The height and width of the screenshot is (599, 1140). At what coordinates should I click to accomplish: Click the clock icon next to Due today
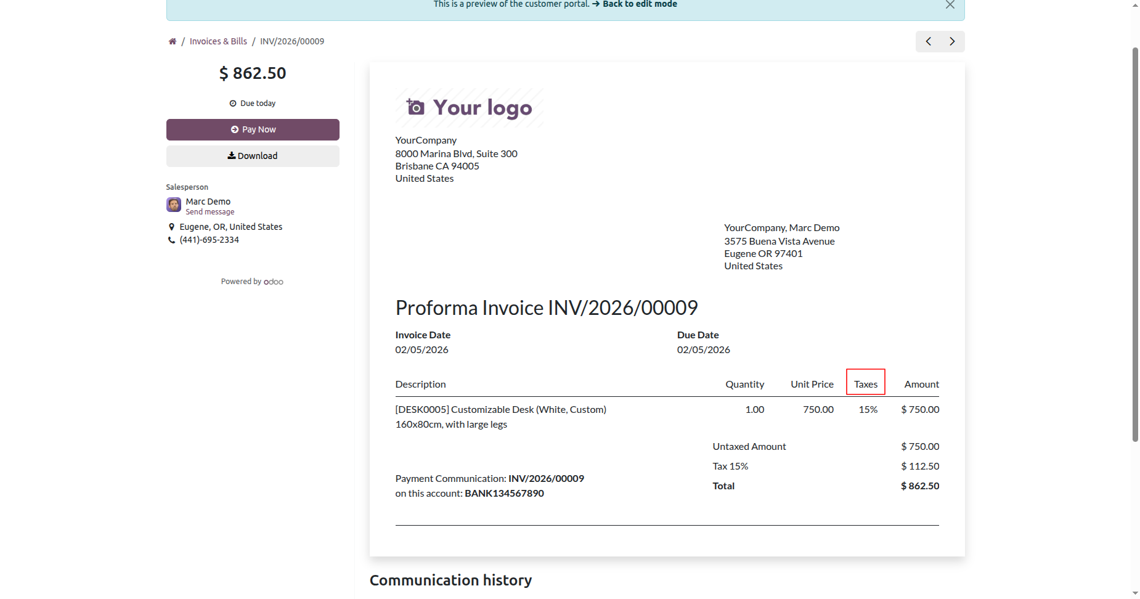pos(233,104)
